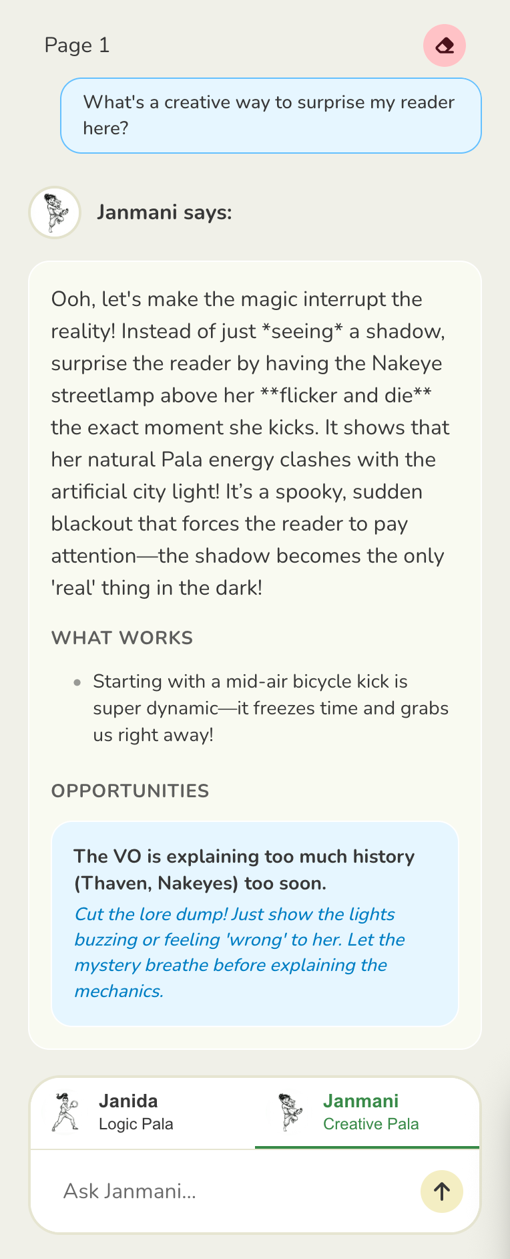This screenshot has width=510, height=1259.
Task: Click the eraser clear-chat icon
Action: tap(444, 45)
